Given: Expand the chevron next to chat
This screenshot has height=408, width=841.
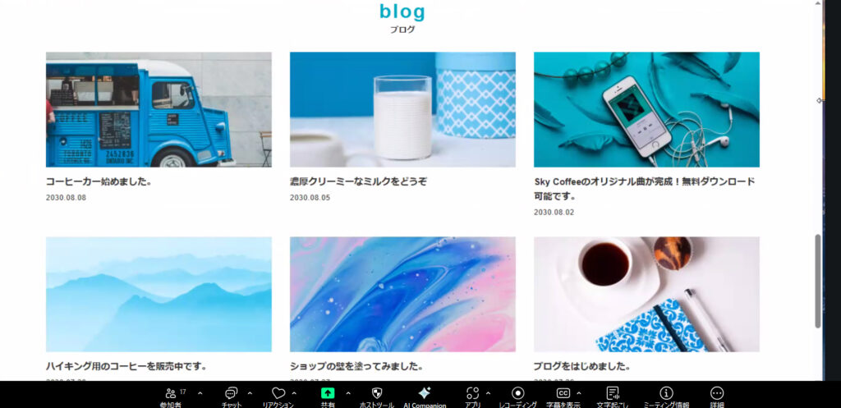Looking at the screenshot, I should pyautogui.click(x=250, y=393).
